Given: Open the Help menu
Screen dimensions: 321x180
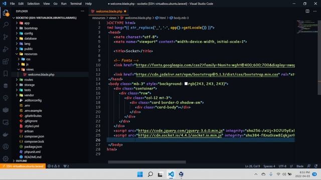Looking at the screenshot, I should pos(88,3).
